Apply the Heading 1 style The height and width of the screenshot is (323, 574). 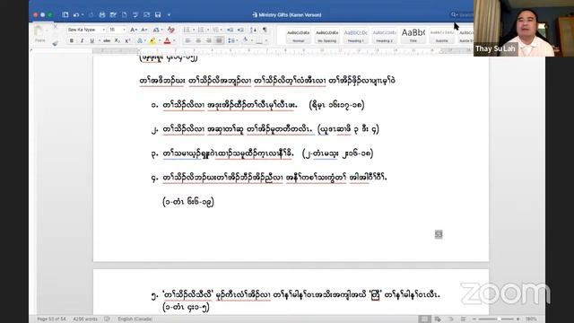pyautogui.click(x=355, y=36)
